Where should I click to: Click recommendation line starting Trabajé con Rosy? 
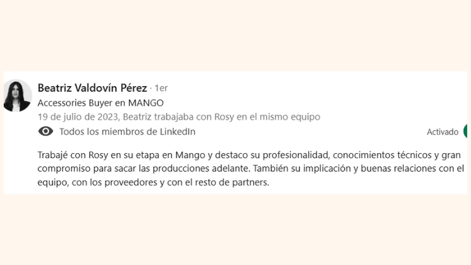coord(249,155)
